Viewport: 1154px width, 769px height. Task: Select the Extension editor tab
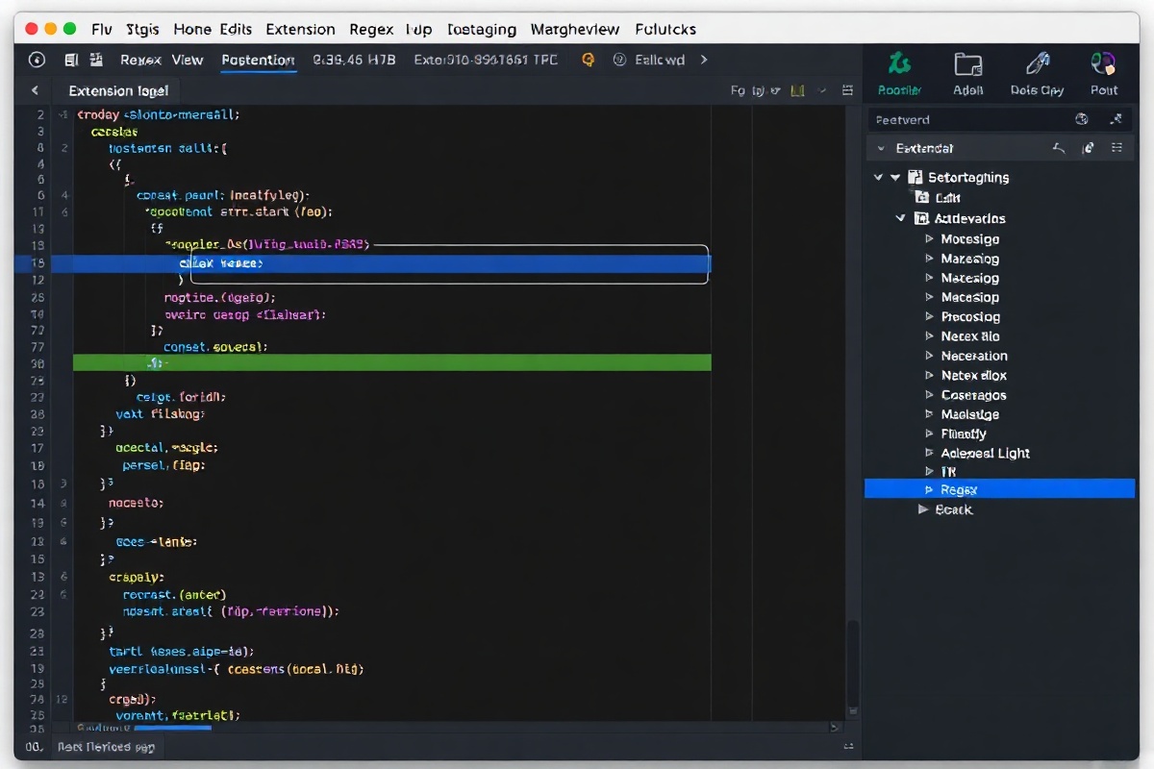pyautogui.click(x=118, y=90)
